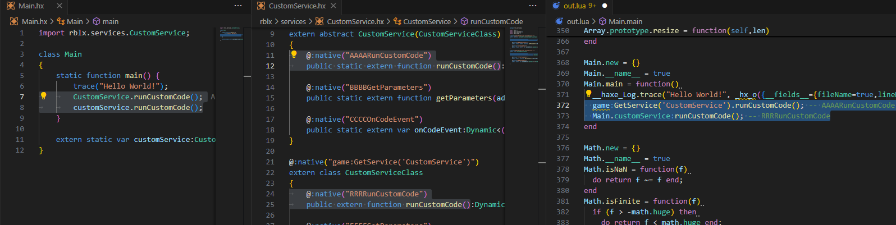
Task: Open the main method breadcrumb
Action: point(106,21)
